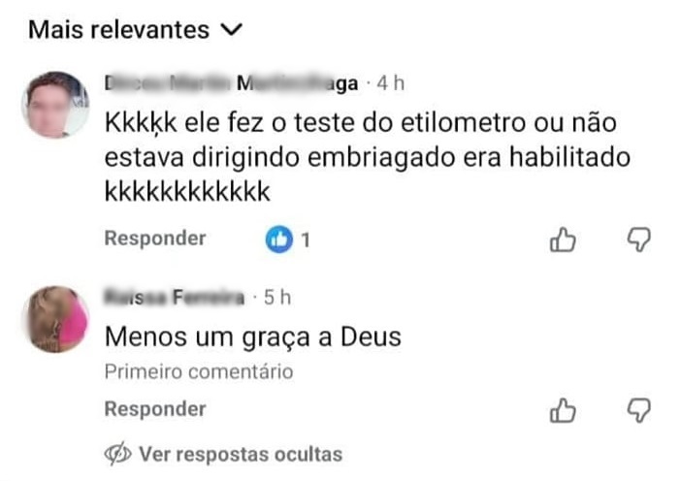The height and width of the screenshot is (481, 681).
Task: Click the "4 h" comment timestamp
Action: coord(390,84)
